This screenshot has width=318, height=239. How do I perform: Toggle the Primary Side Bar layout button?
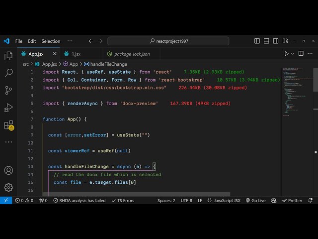tap(257, 41)
